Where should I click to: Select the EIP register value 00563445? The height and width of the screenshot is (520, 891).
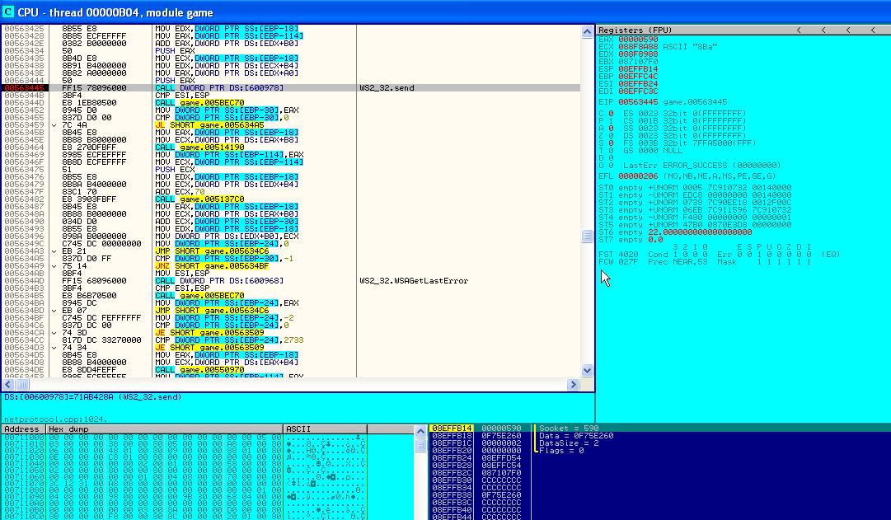(x=638, y=101)
